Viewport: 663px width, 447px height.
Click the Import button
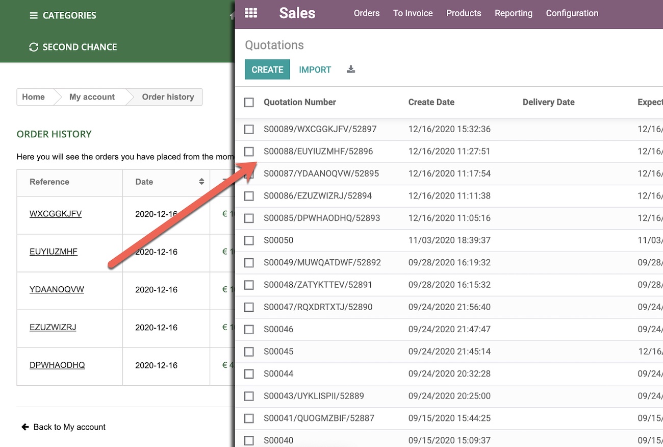315,69
